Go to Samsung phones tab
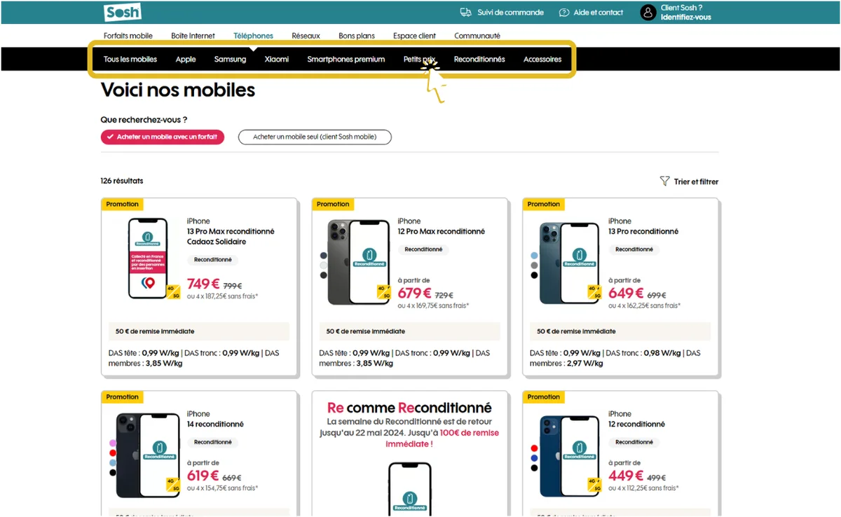The image size is (841, 517). click(x=230, y=60)
